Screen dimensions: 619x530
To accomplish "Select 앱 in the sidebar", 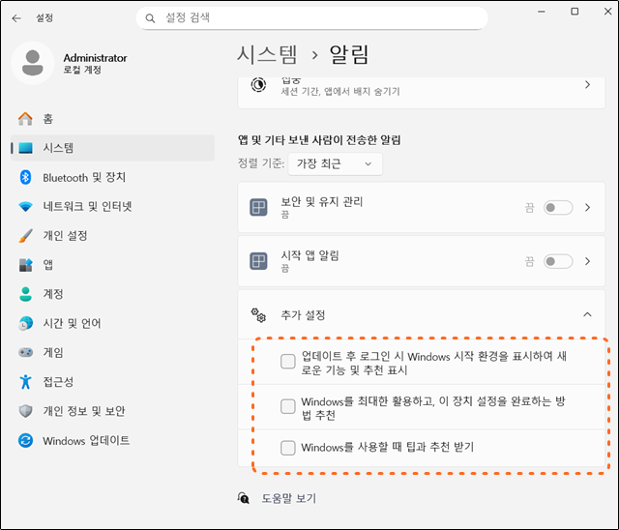I will click(x=112, y=265).
